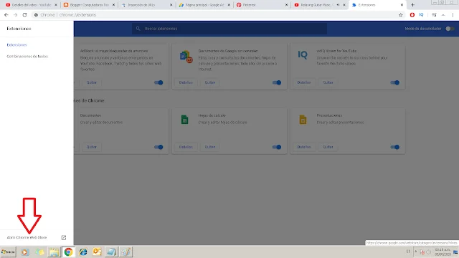The width and height of the screenshot is (459, 258).
Task: Open Detalles for Documentos de Google sin conexión
Action: (x=186, y=82)
